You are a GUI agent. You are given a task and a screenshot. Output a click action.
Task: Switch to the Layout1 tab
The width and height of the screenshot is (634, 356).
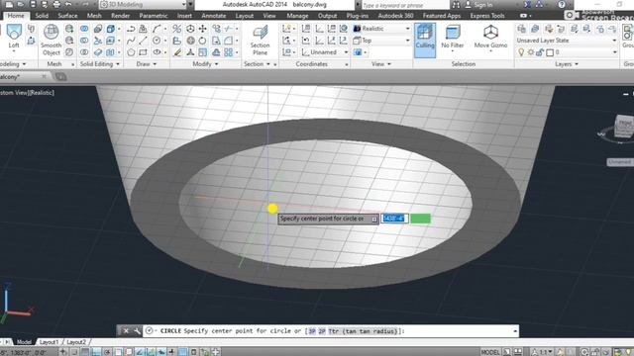(49, 342)
